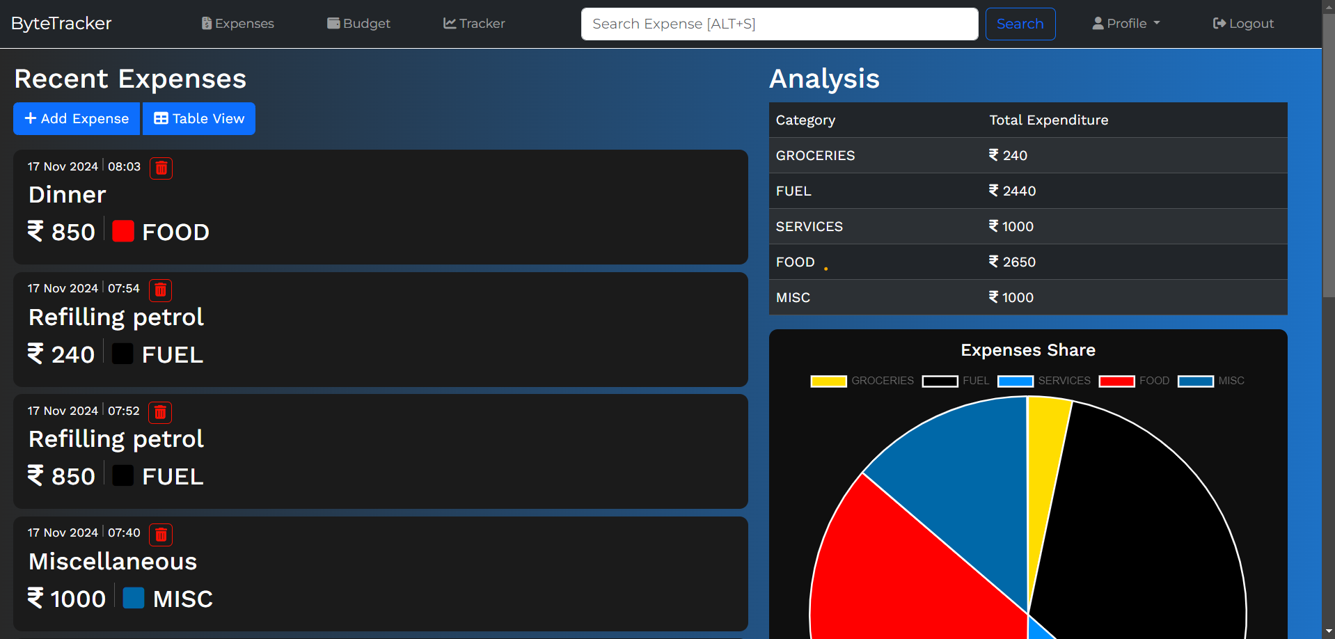Click the Expenses Share chart title
Image resolution: width=1335 pixels, height=639 pixels.
pos(1028,350)
